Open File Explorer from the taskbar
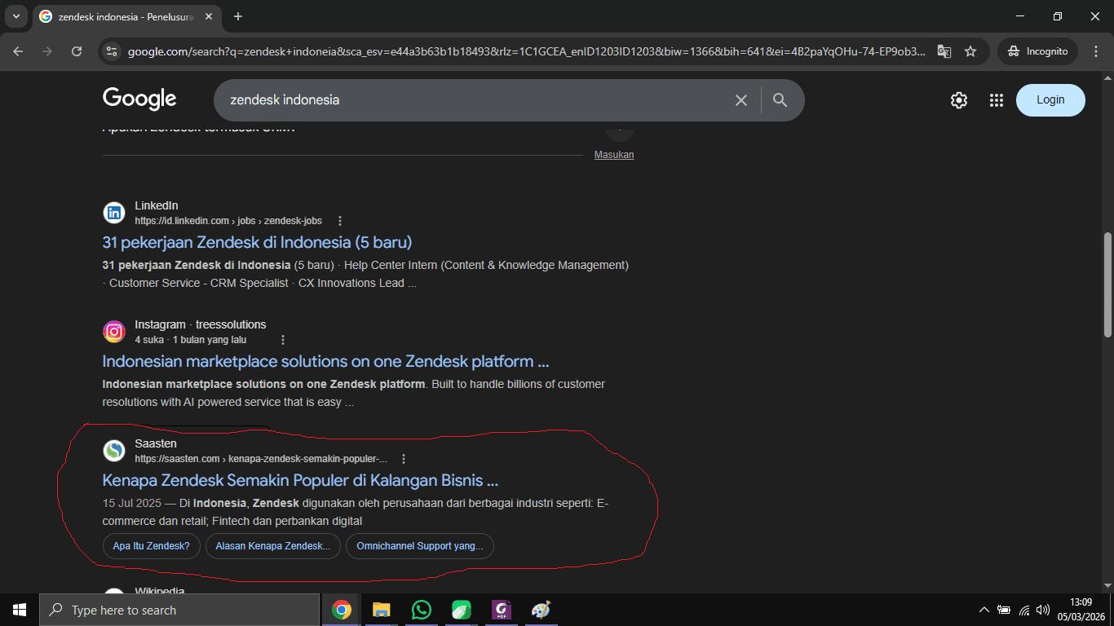This screenshot has height=626, width=1114. (x=382, y=610)
